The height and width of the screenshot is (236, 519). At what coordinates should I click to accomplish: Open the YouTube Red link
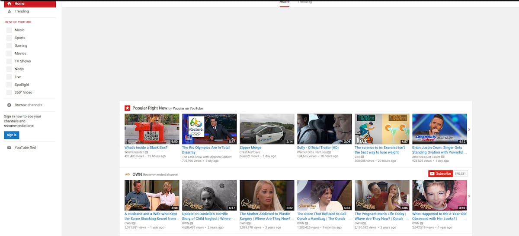tap(25, 148)
